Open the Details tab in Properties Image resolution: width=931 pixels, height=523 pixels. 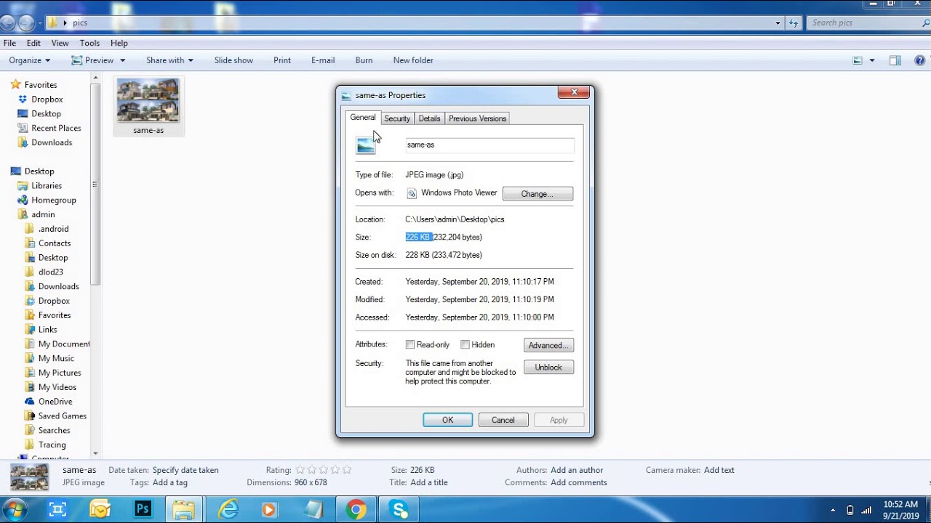click(x=429, y=118)
